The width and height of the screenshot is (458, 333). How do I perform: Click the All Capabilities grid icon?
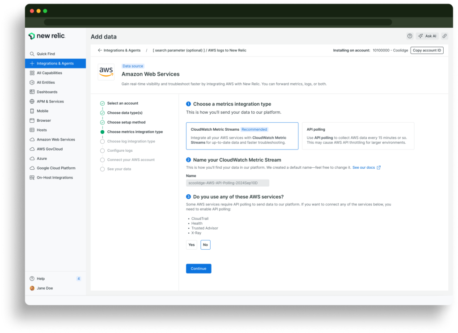[32, 73]
